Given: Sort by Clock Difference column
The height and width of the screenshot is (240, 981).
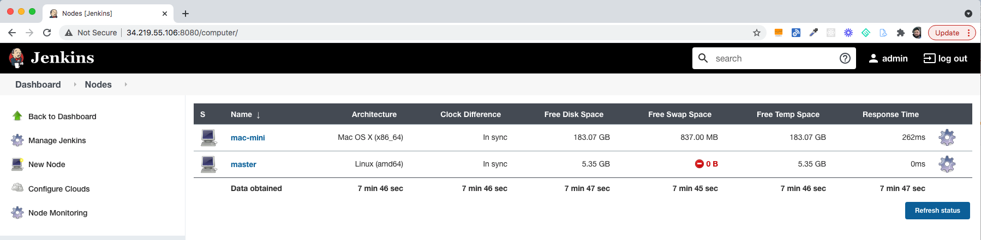Looking at the screenshot, I should pyautogui.click(x=471, y=114).
